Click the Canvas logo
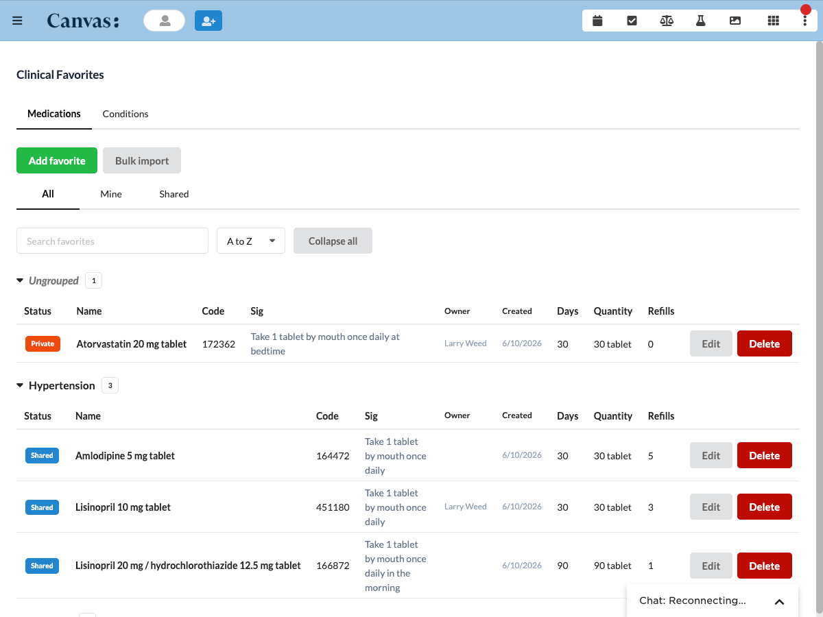This screenshot has height=617, width=823. pos(83,21)
